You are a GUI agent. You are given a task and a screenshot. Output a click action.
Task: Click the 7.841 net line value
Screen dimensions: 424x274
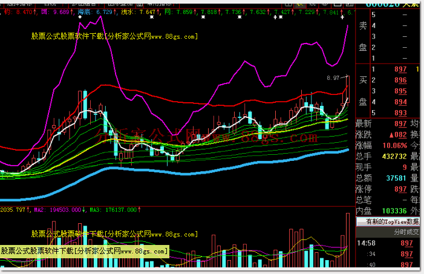[x=333, y=12]
